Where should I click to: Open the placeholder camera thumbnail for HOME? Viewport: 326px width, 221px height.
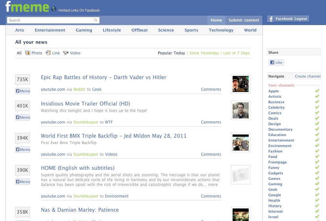tap(241, 175)
